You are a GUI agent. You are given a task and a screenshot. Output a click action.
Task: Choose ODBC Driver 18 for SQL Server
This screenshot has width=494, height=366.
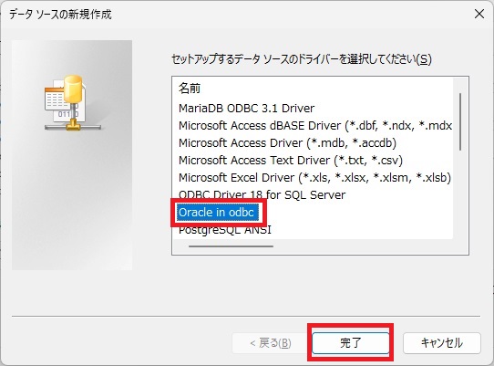[x=262, y=195]
